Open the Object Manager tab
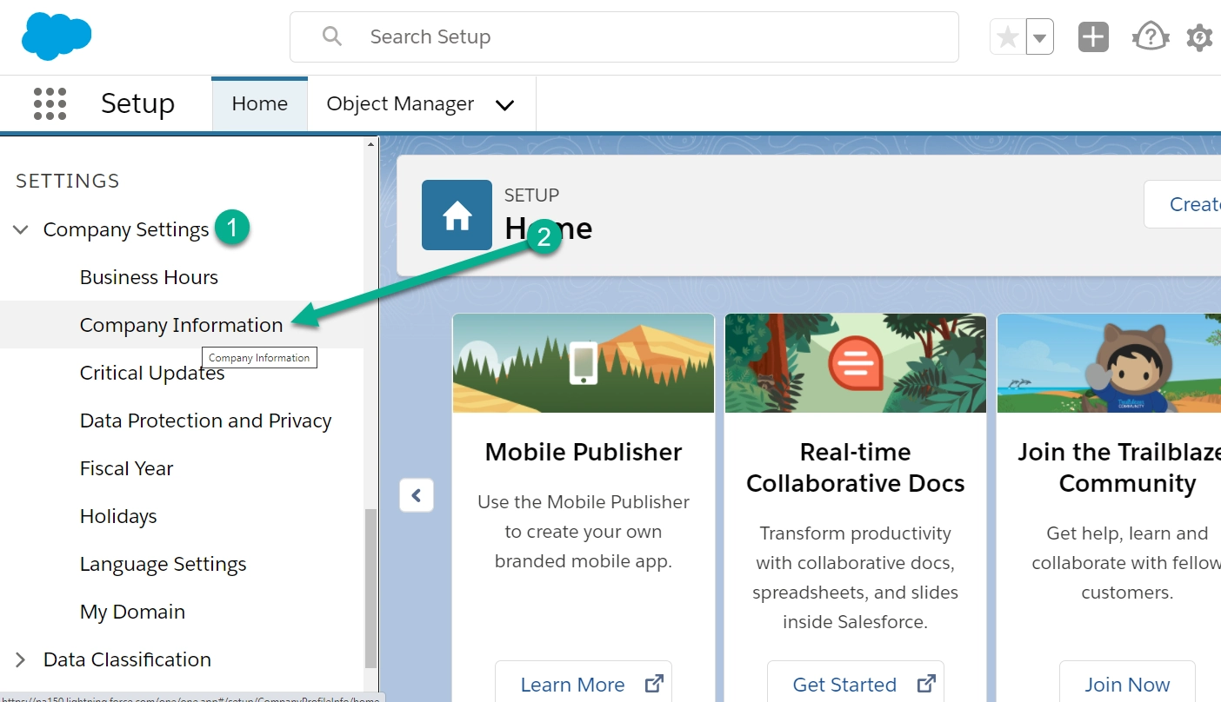This screenshot has width=1221, height=702. coord(400,103)
